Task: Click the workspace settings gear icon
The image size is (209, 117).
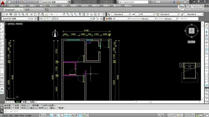Action: tap(32, 19)
